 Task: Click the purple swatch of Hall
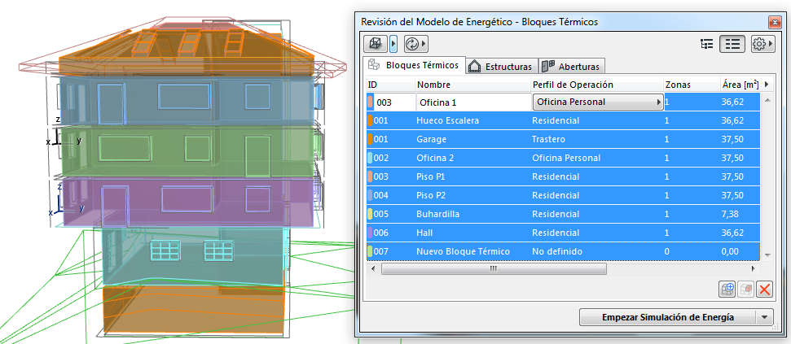[370, 233]
